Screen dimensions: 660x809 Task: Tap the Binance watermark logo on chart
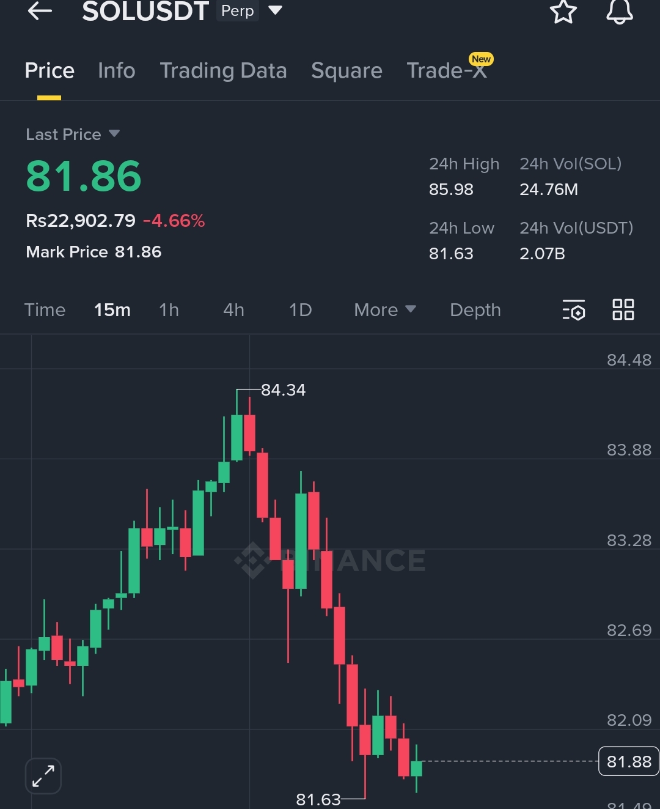point(330,560)
